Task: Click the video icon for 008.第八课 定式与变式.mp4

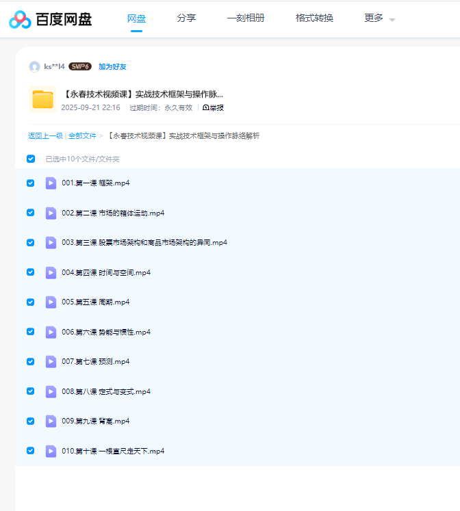Action: tap(51, 391)
